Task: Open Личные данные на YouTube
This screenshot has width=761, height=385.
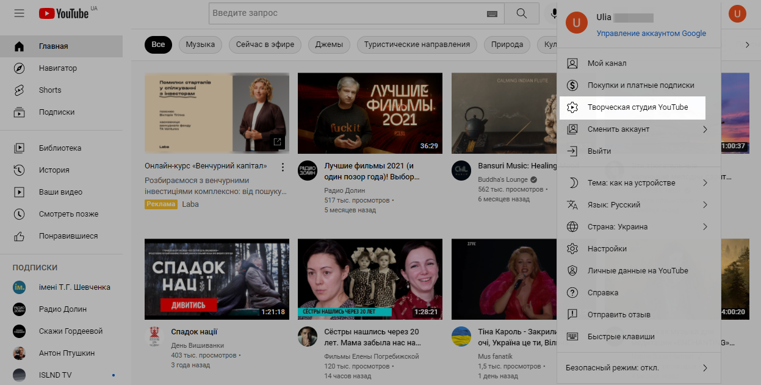Action: [640, 271]
